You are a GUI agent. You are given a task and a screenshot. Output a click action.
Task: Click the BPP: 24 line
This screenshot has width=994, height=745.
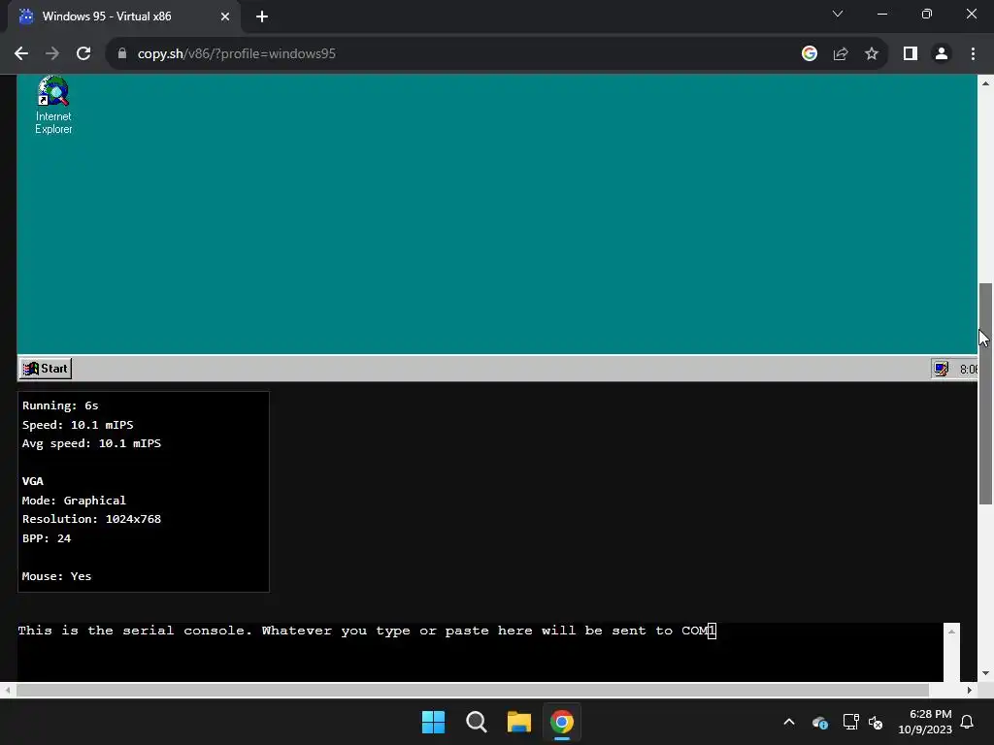pyautogui.click(x=47, y=537)
